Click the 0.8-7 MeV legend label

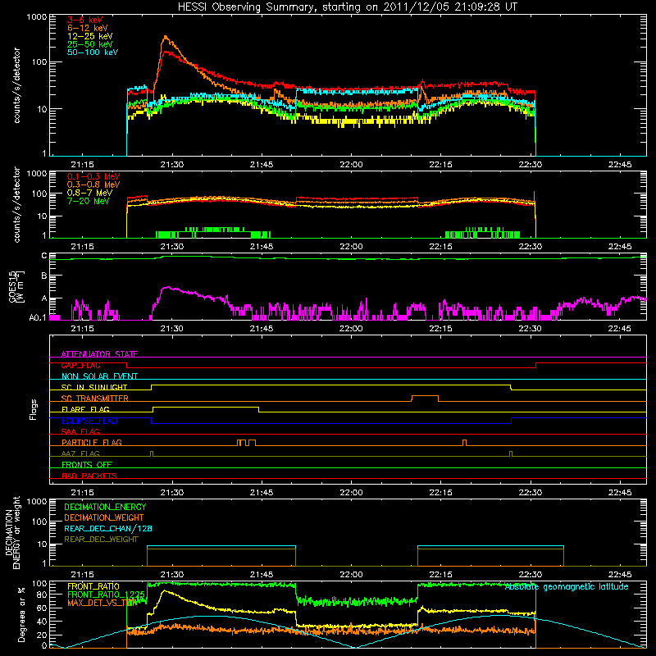point(89,193)
